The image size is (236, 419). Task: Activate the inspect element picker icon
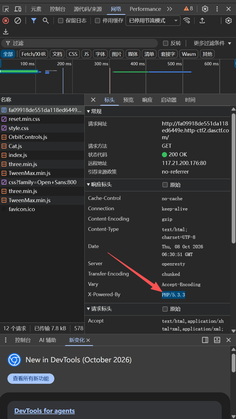pos(6,9)
